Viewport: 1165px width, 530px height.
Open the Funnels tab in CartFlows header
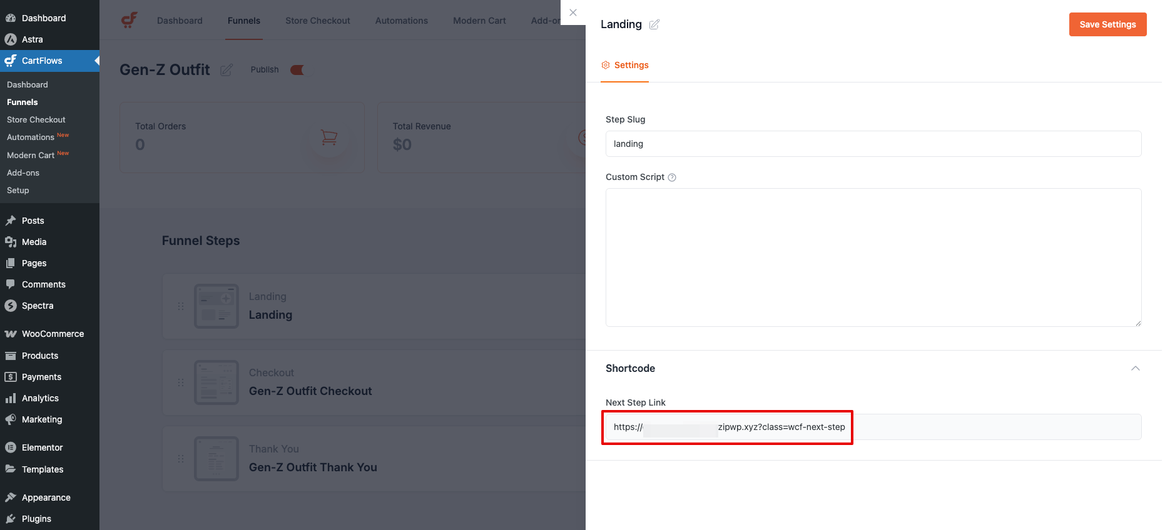(x=244, y=21)
